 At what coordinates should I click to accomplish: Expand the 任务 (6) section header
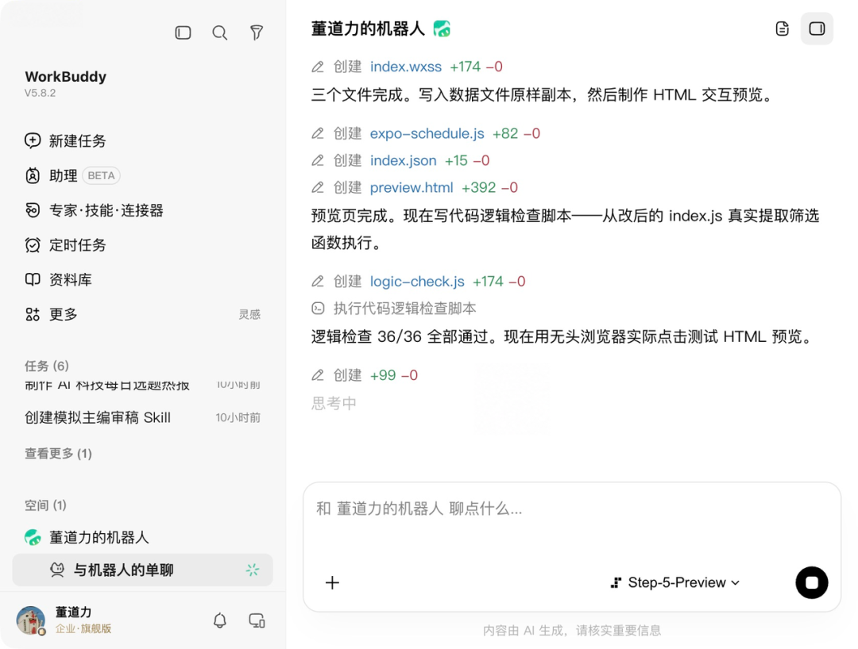click(x=47, y=366)
